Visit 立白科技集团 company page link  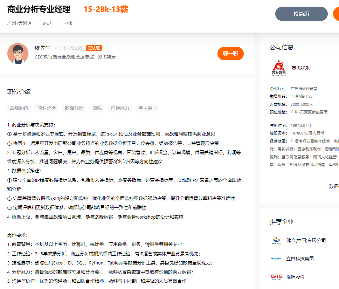[x=300, y=259]
